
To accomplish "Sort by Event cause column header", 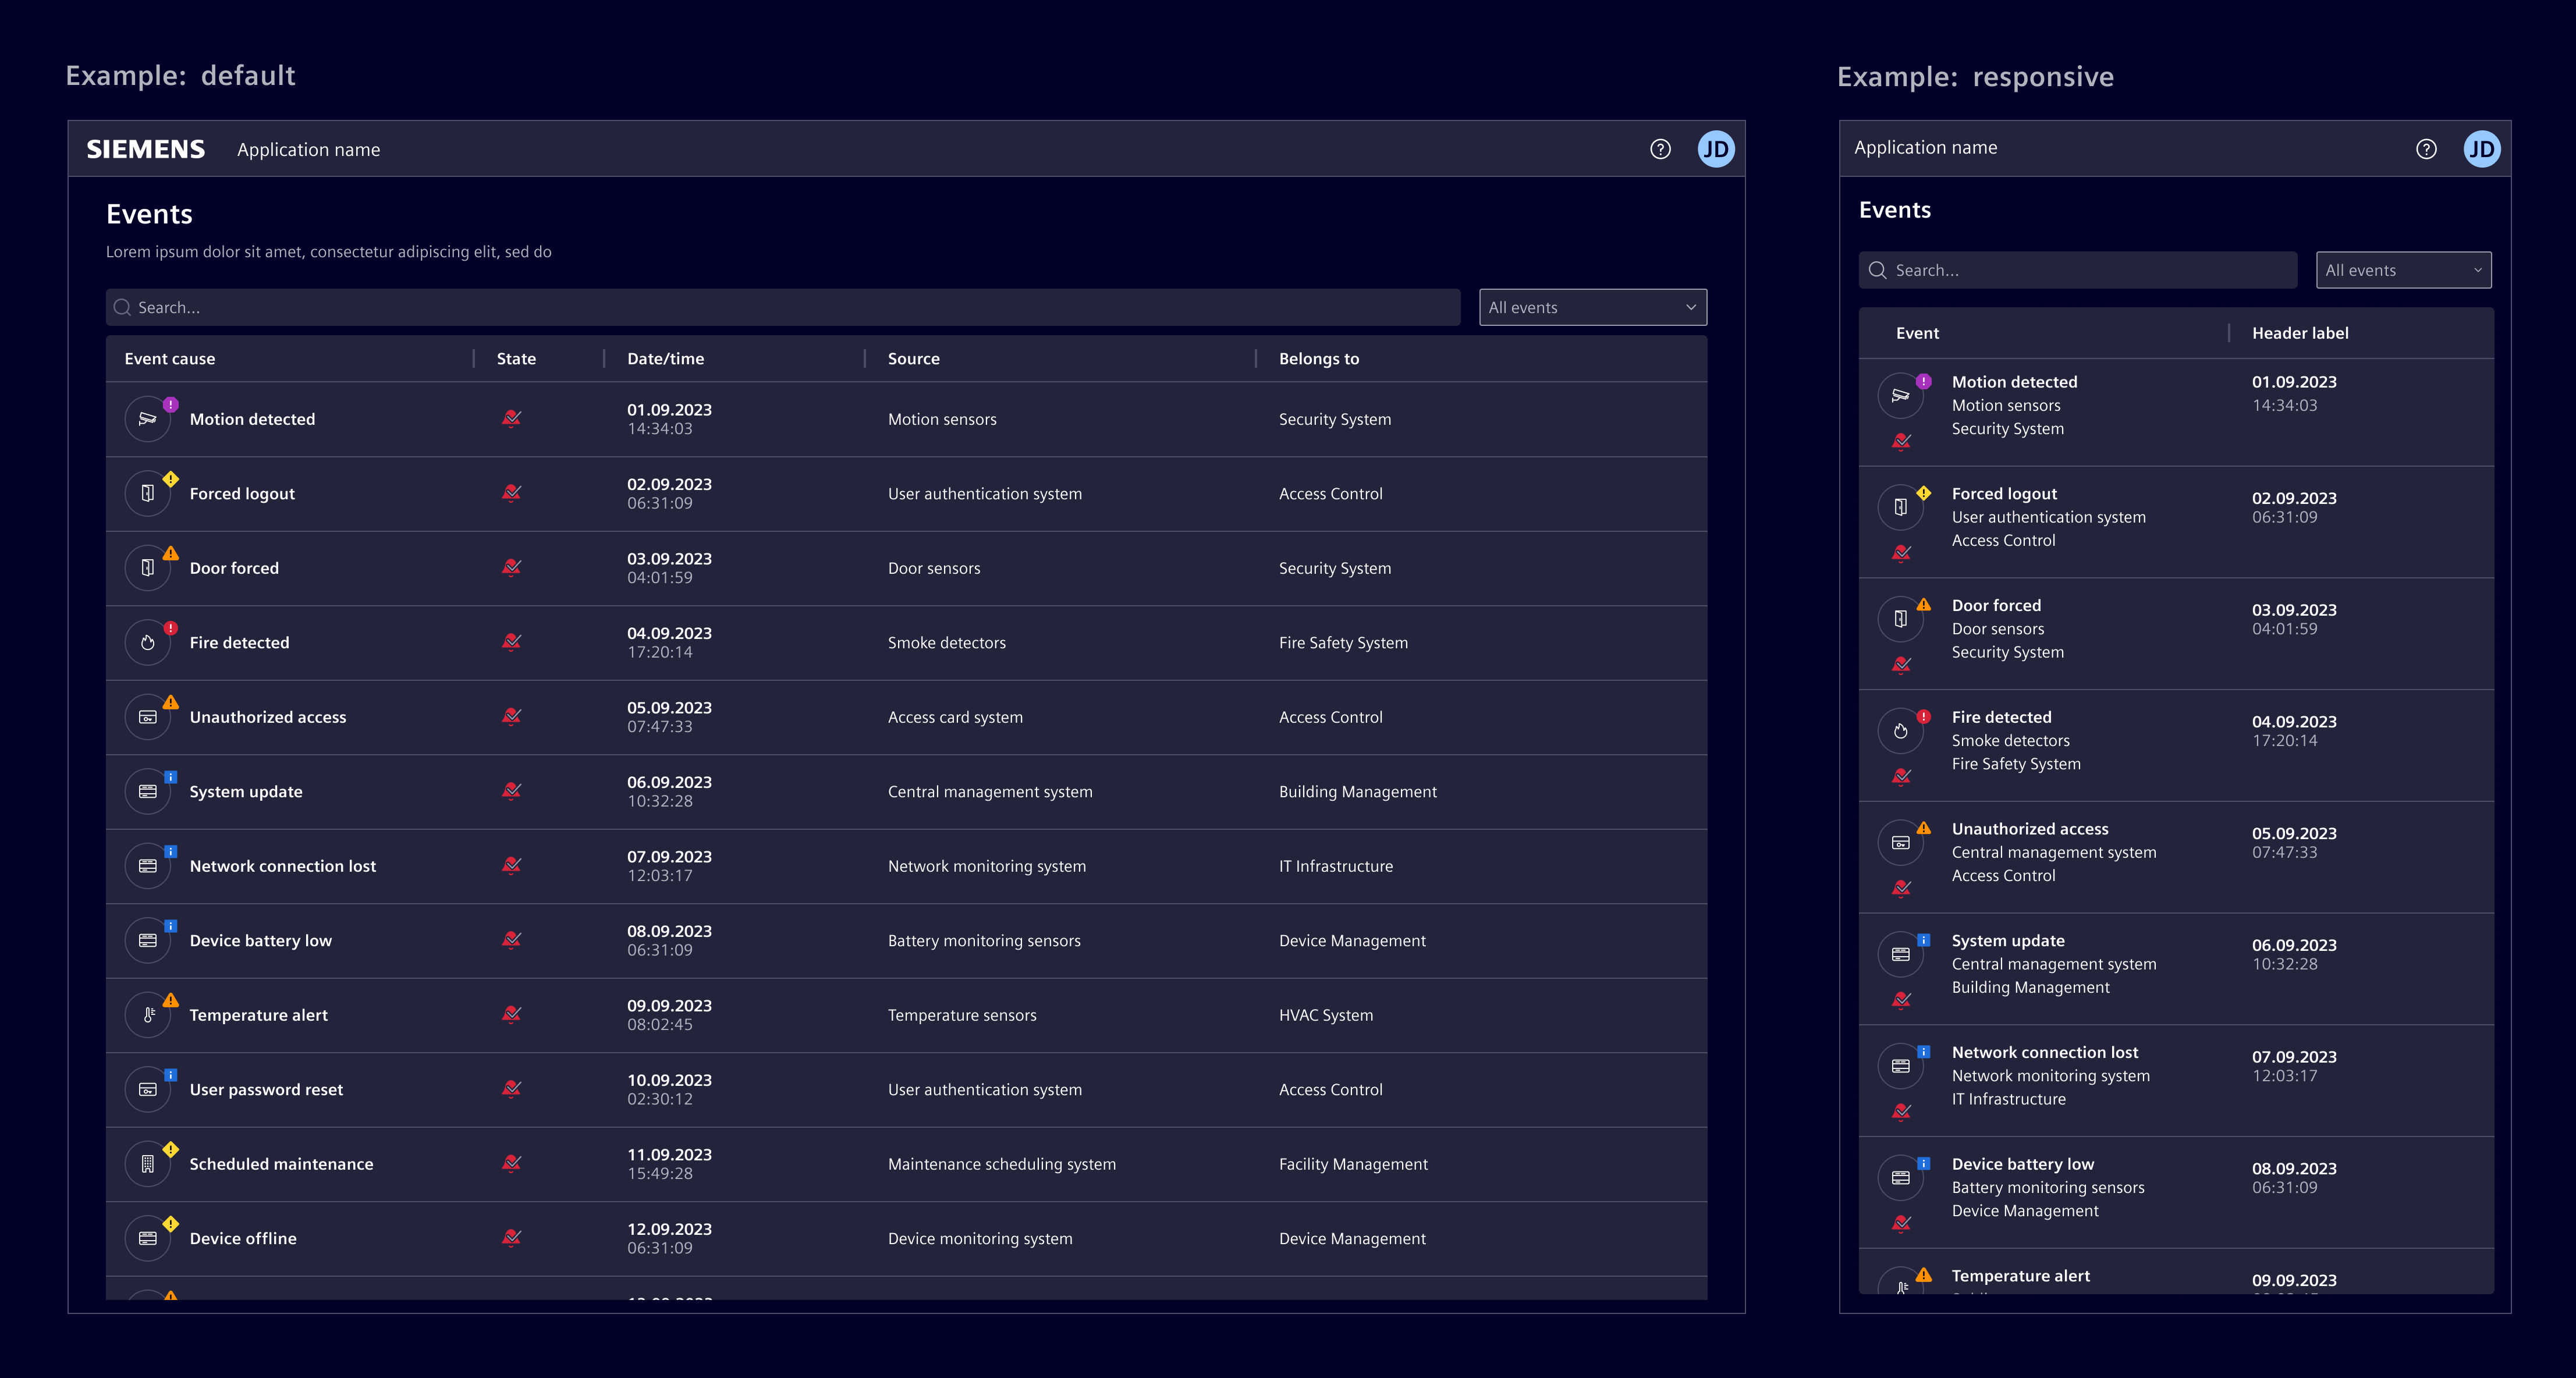I will point(170,358).
